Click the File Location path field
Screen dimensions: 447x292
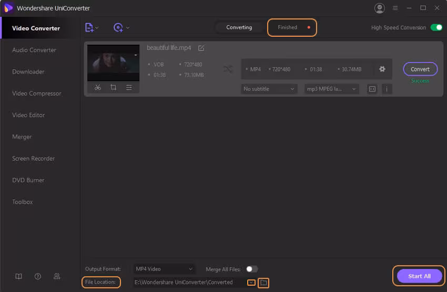189,283
